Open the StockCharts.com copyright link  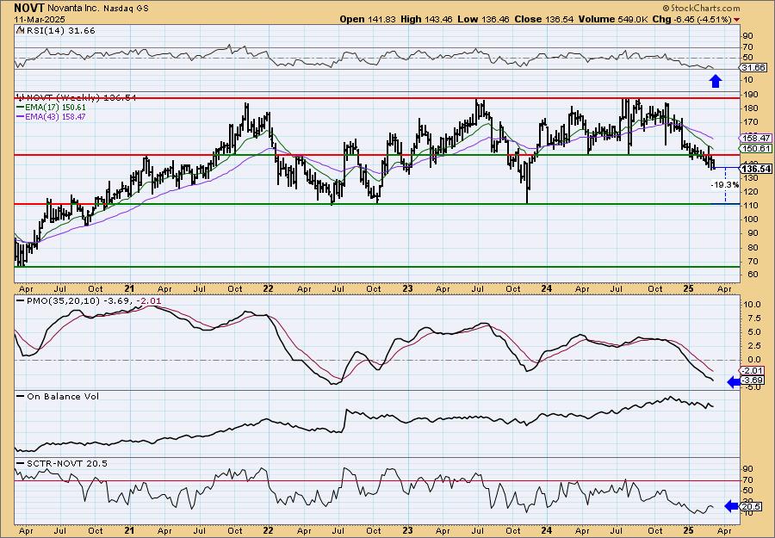[x=701, y=8]
